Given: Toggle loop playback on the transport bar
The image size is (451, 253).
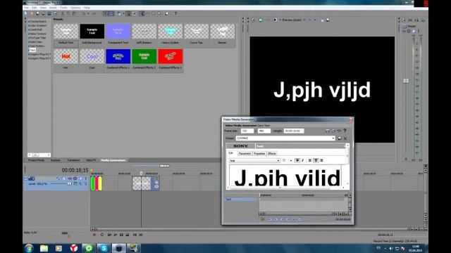Looking at the screenshot, I should [x=101, y=235].
